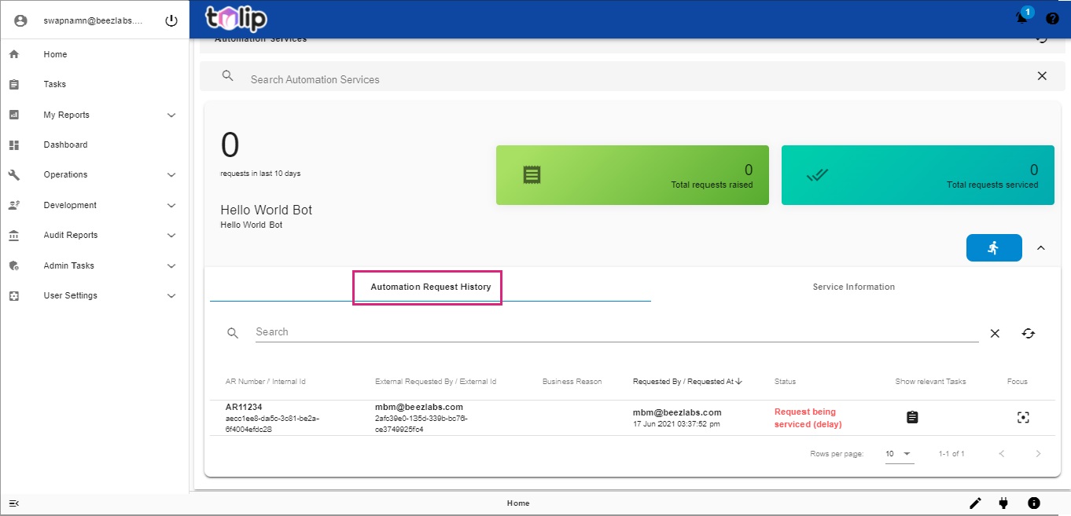Screen dimensions: 1071x516
Task: Sort by Status column header
Action: (785, 382)
